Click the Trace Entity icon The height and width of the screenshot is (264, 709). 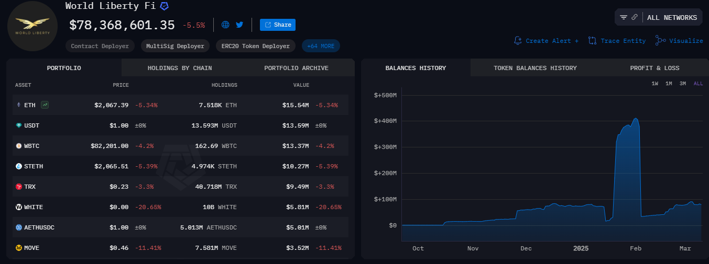(593, 40)
